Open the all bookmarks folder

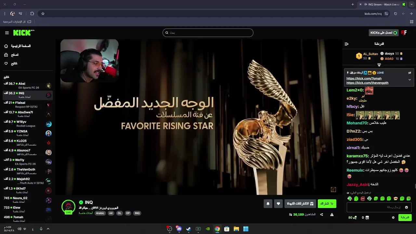tap(17, 22)
